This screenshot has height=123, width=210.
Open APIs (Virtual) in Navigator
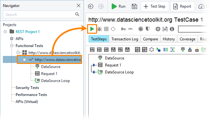click(27, 102)
